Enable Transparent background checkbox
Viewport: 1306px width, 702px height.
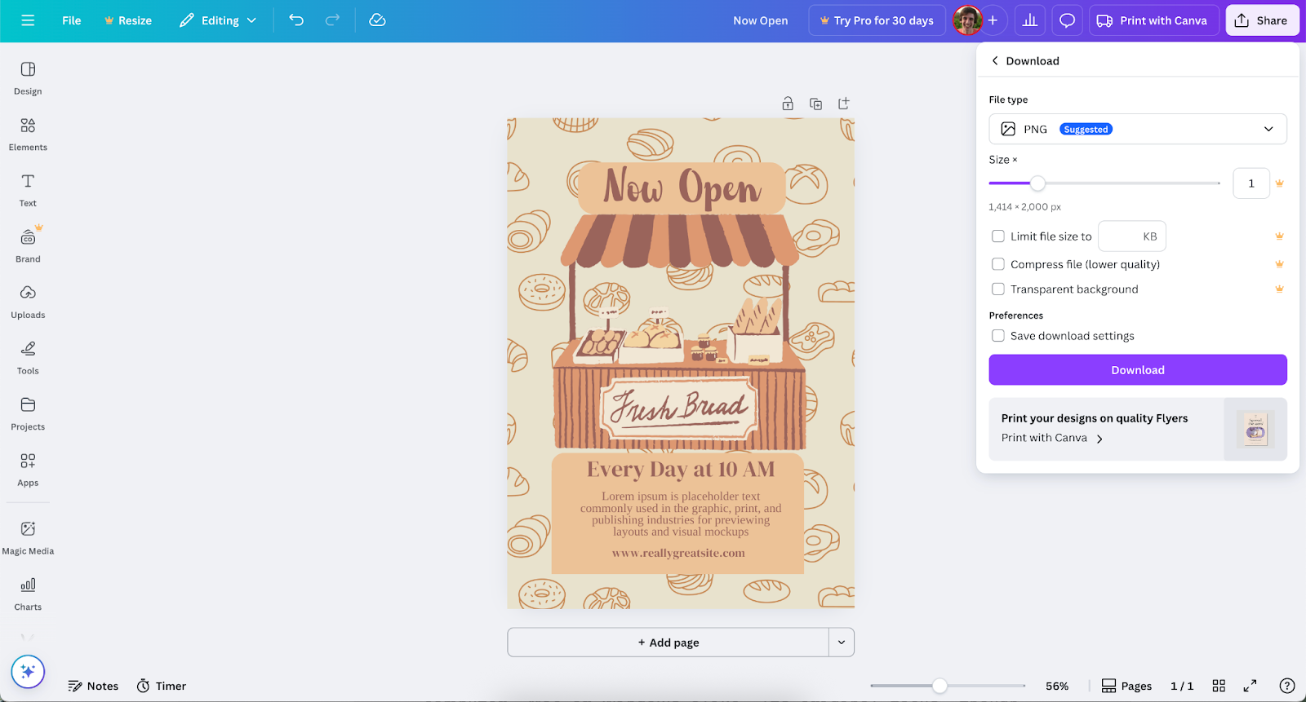tap(997, 289)
